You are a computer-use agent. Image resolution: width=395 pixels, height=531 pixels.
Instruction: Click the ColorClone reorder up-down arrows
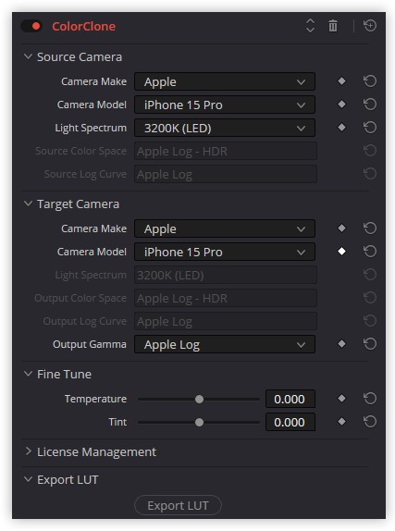click(x=310, y=26)
